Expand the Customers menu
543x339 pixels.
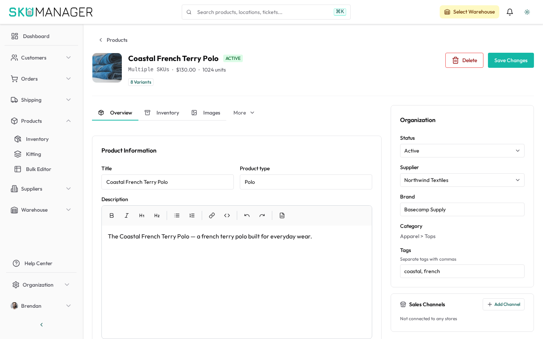(x=41, y=58)
